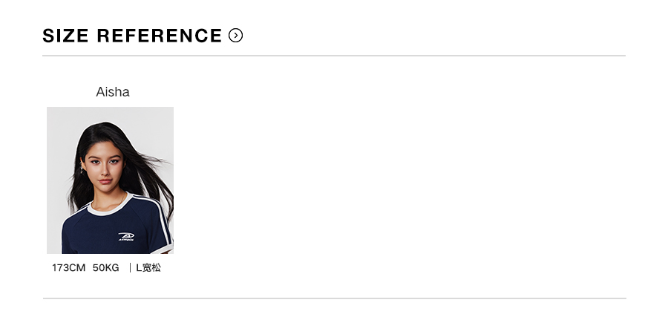Screen dimensions: 668x317
Task: Click the divider line under the heading
Action: [334, 56]
